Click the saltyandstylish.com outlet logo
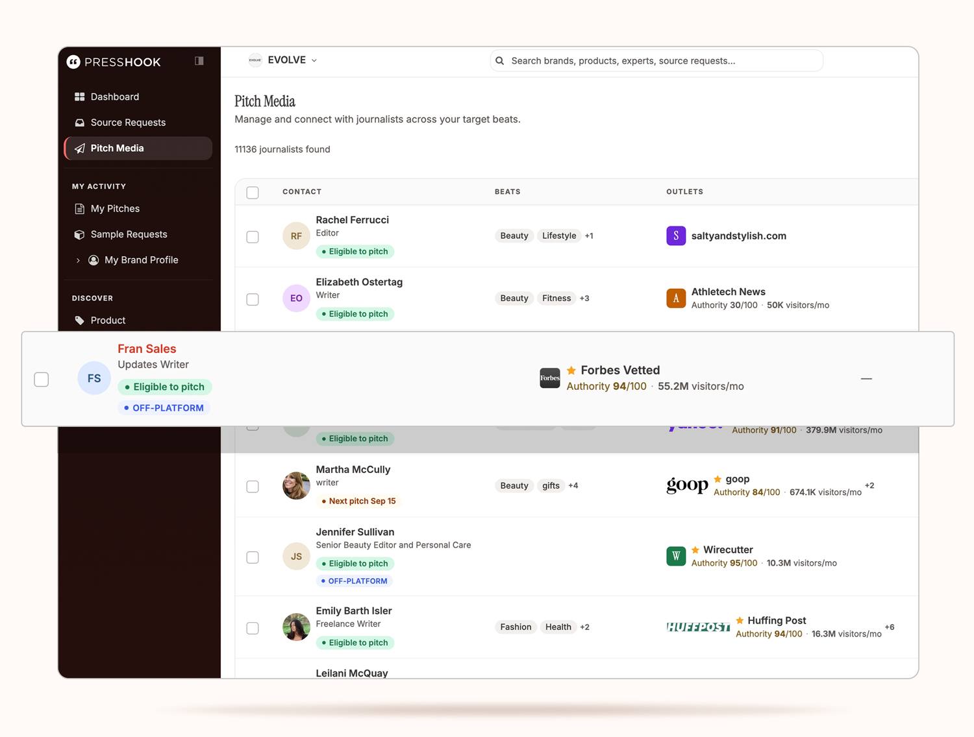The width and height of the screenshot is (974, 737). click(x=676, y=236)
